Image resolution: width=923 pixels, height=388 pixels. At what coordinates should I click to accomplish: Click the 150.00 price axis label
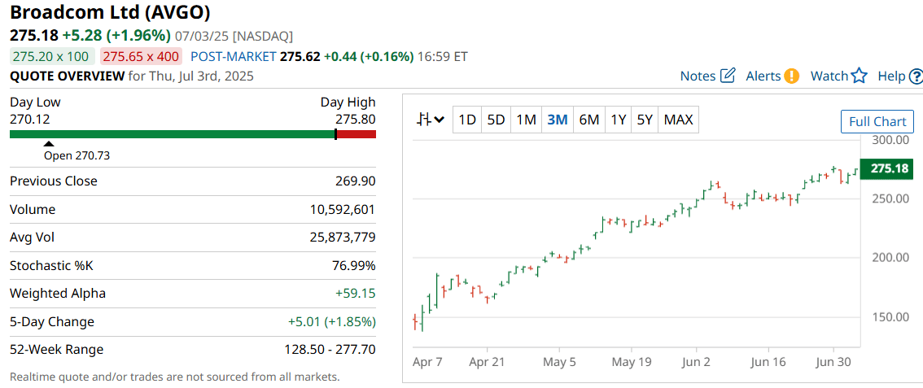coord(890,317)
